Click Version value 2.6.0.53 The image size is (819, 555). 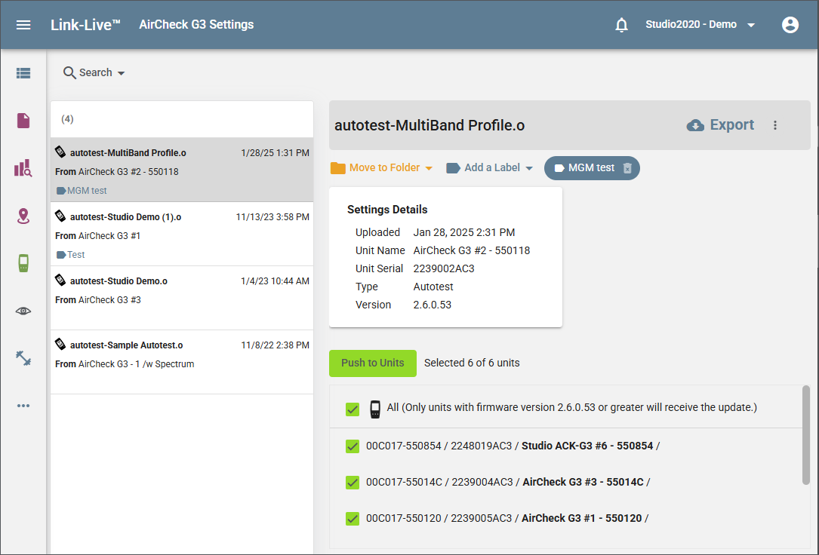(x=432, y=305)
